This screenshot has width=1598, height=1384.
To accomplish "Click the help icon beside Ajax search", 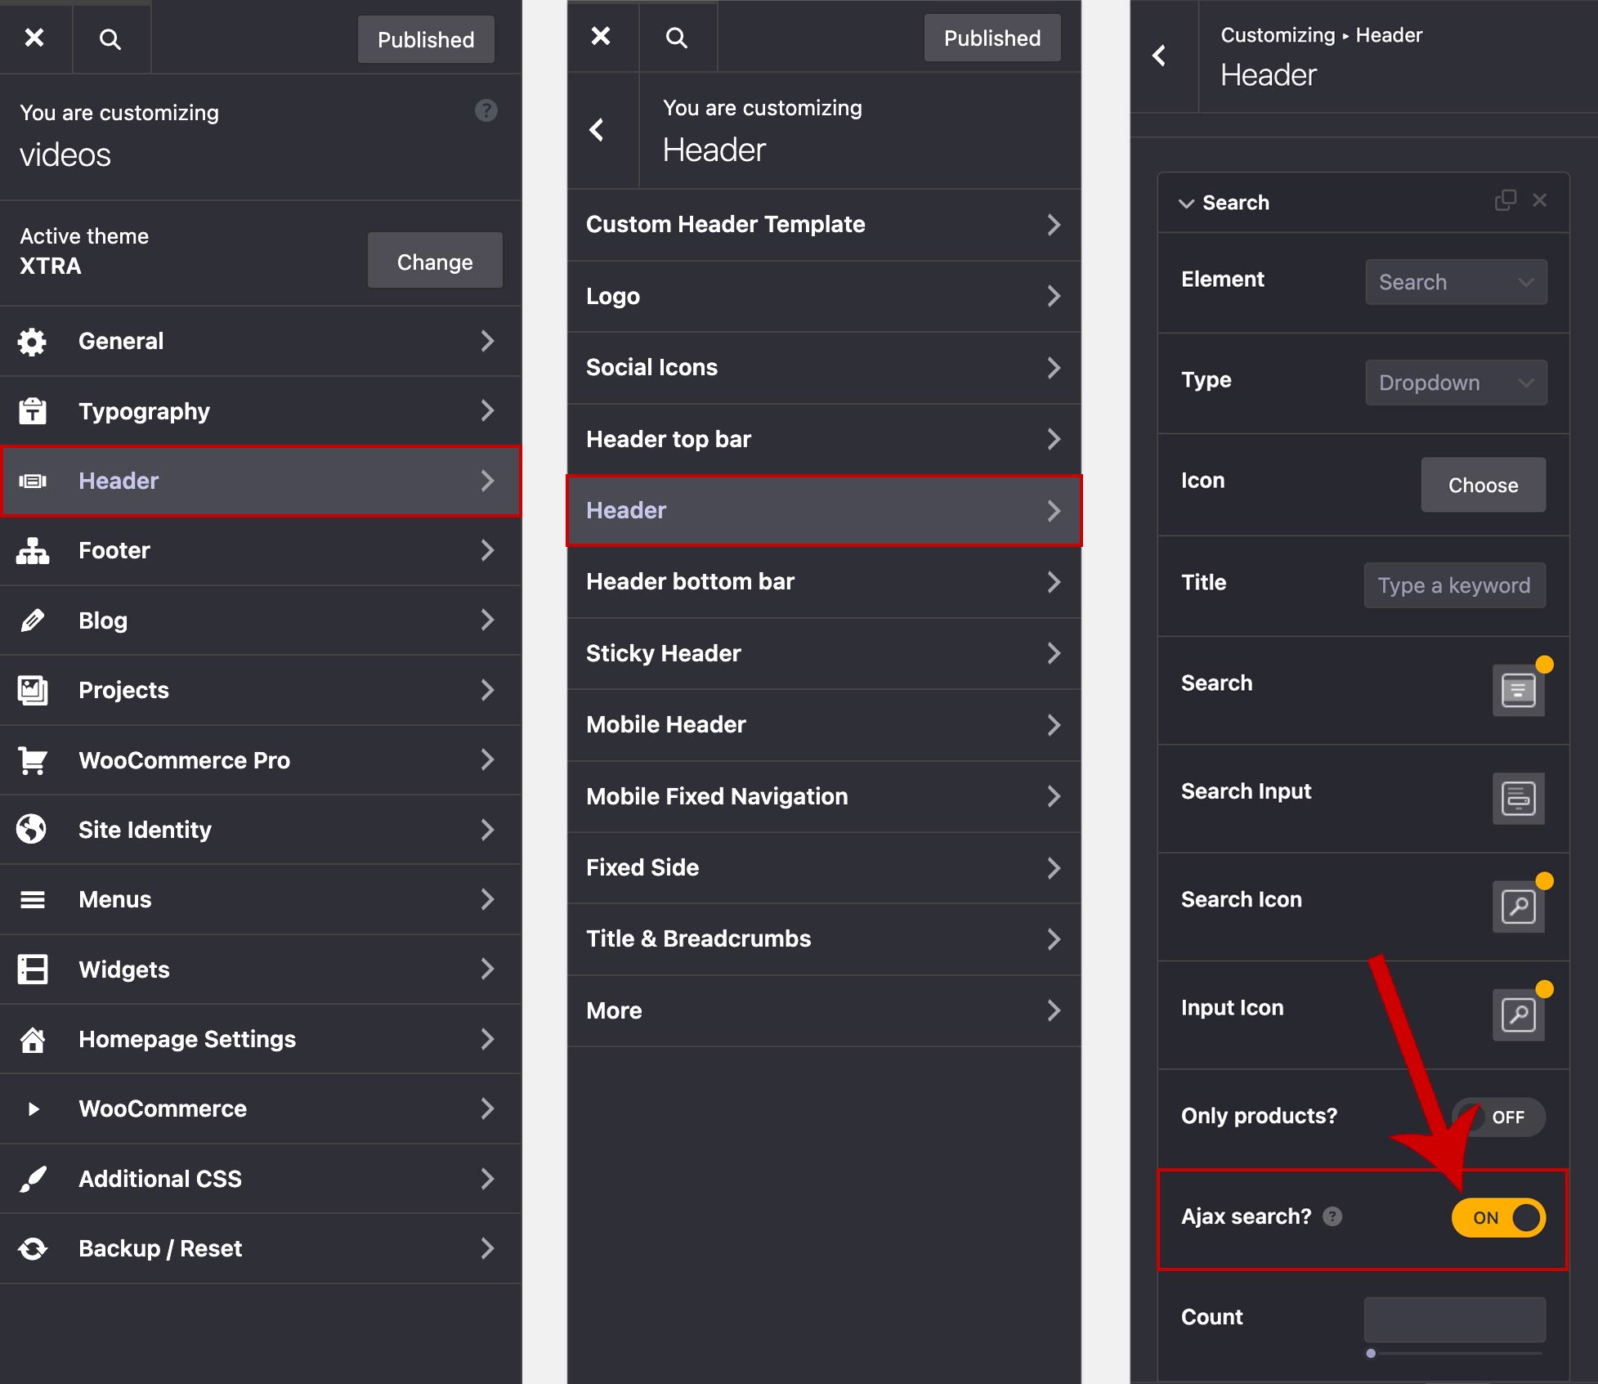I will [1332, 1216].
